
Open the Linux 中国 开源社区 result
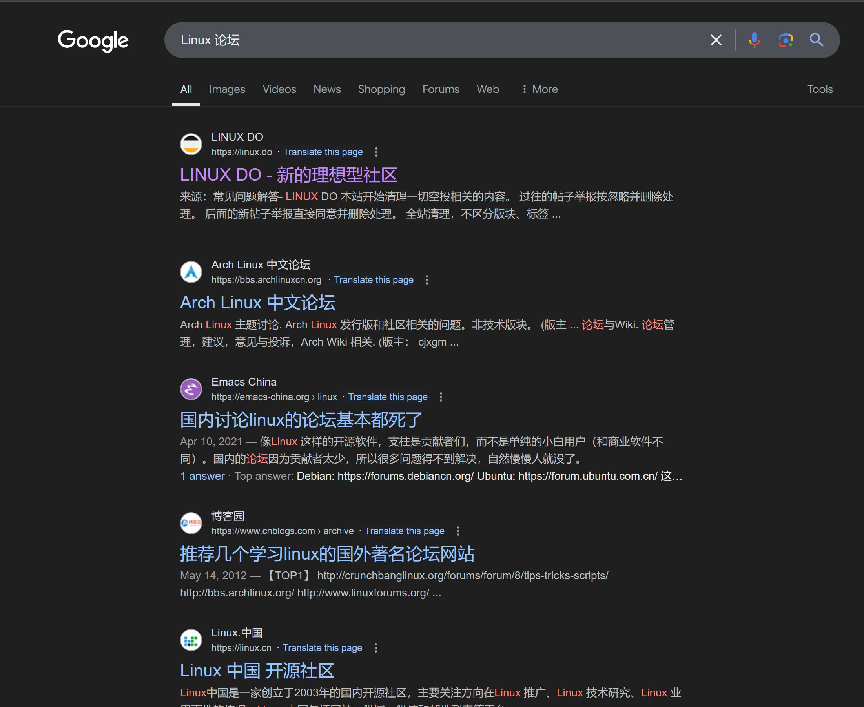tap(257, 671)
